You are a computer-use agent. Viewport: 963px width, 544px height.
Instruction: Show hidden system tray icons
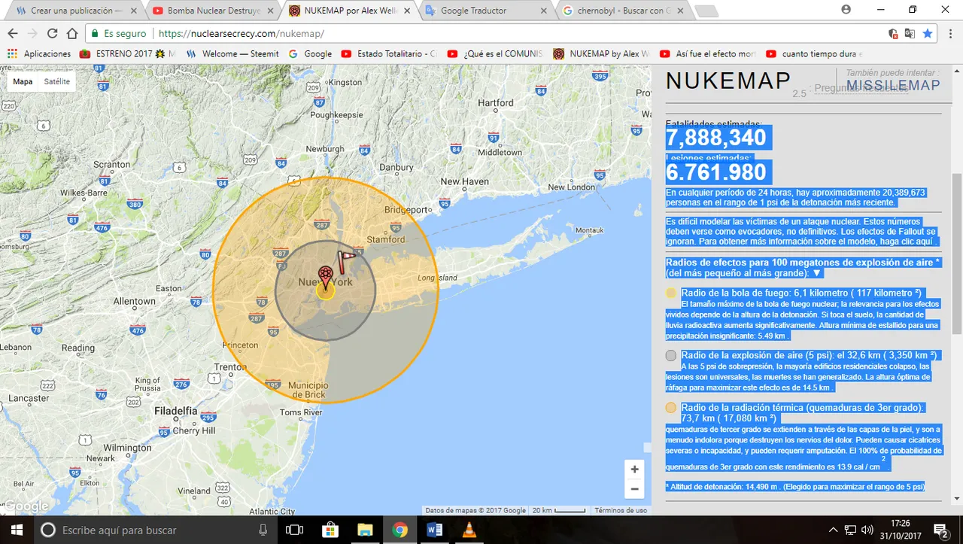(x=833, y=530)
